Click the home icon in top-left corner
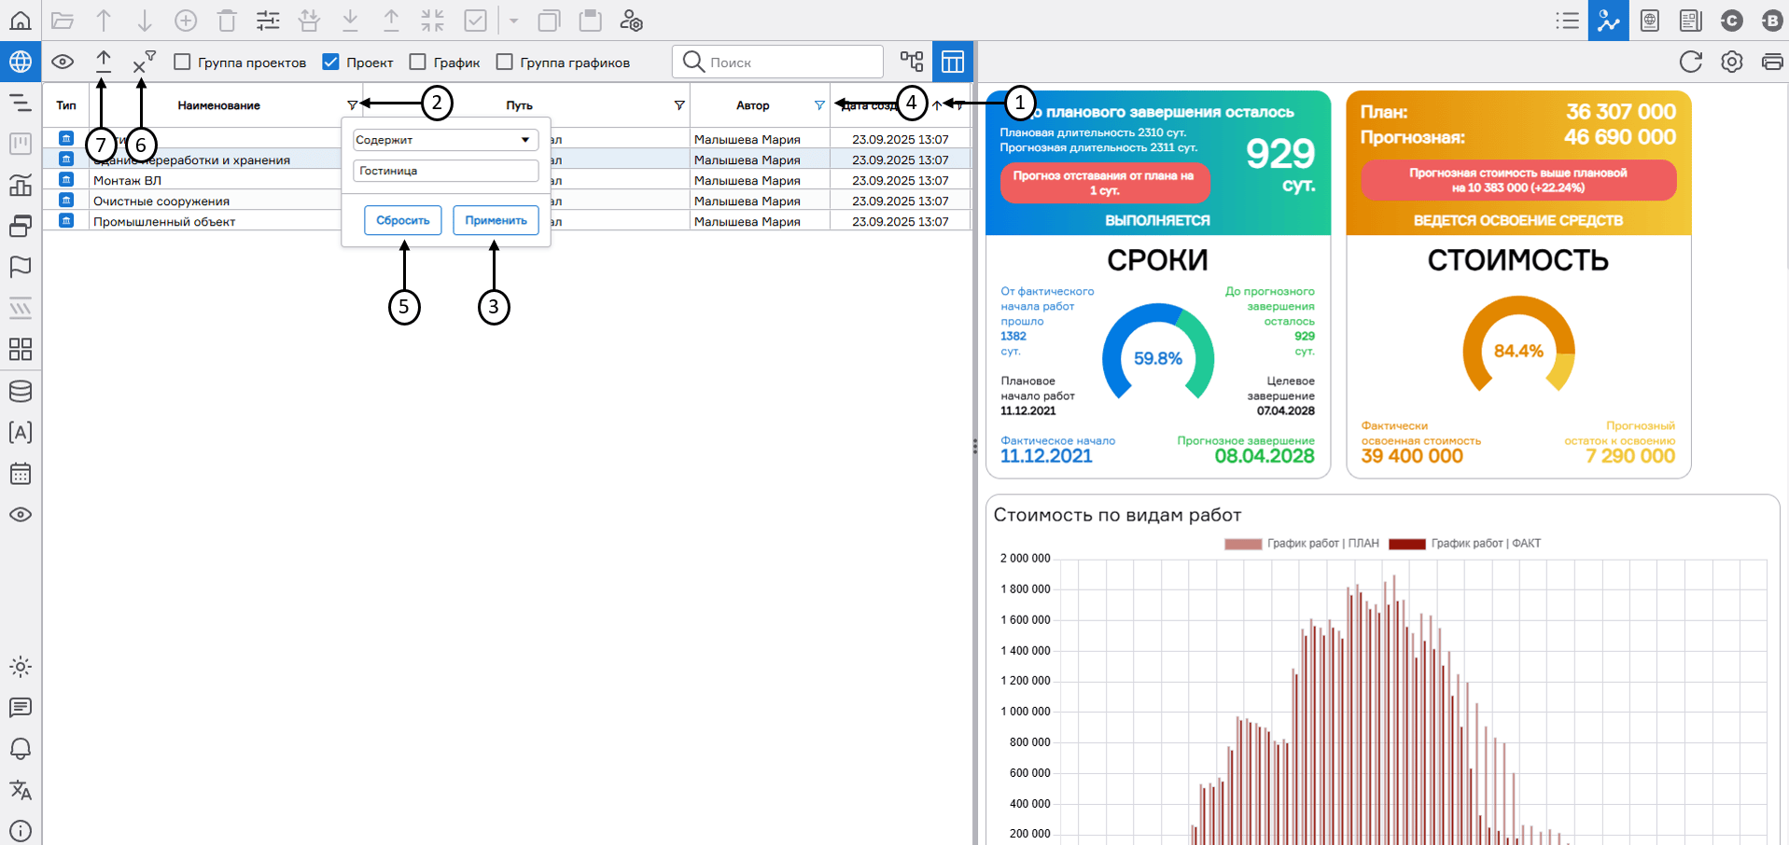Image resolution: width=1789 pixels, height=845 pixels. pos(21,21)
